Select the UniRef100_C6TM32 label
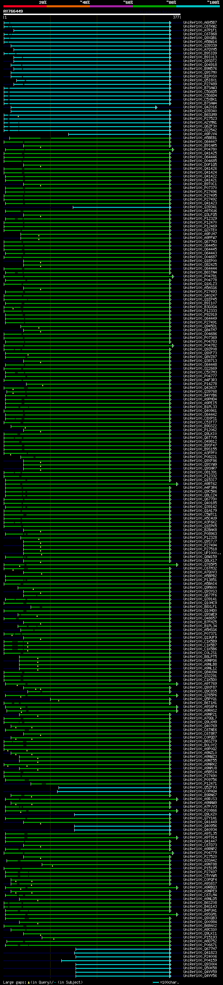This screenshot has width=223, height=985. point(200,568)
